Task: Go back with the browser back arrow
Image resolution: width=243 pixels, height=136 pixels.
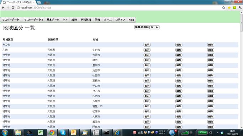Action: [3, 7]
